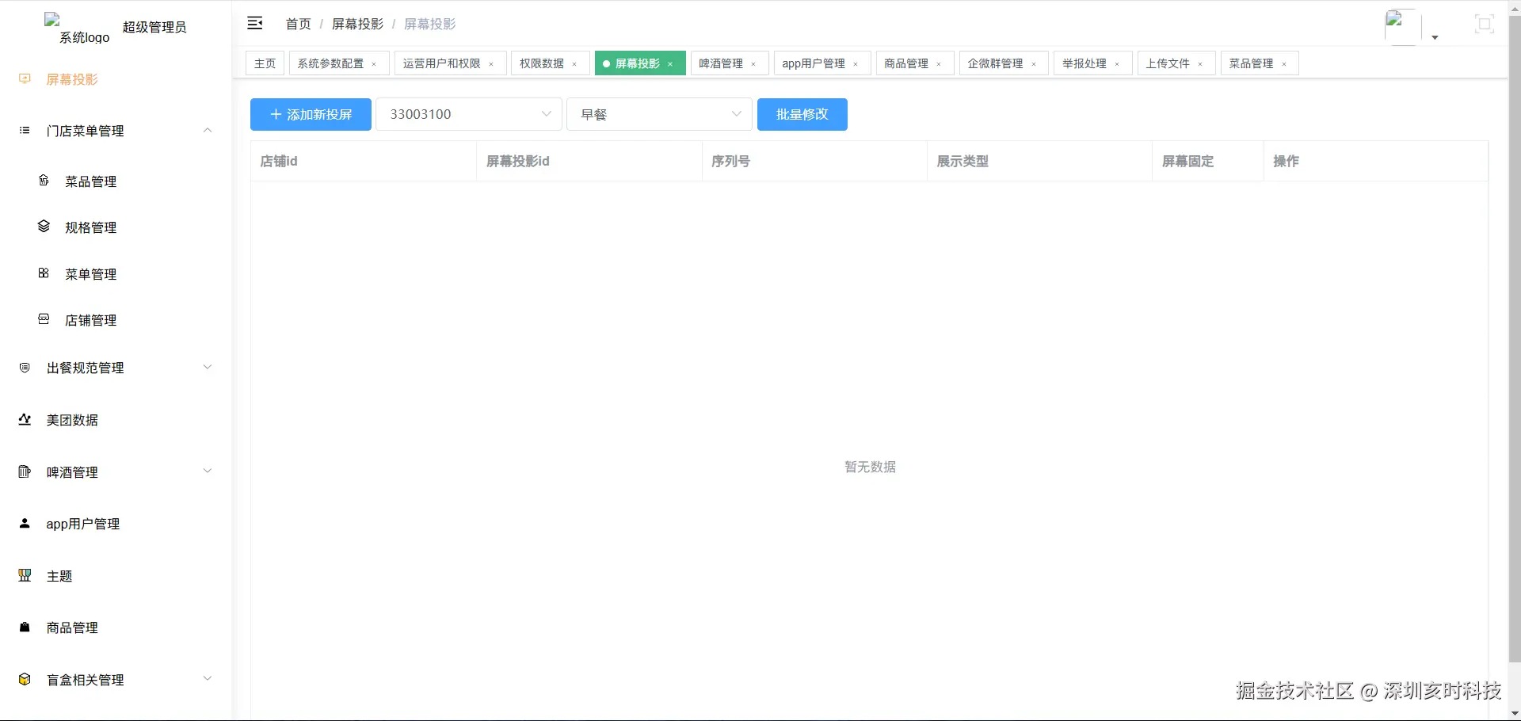This screenshot has width=1521, height=721.
Task: Close the 系统参数配置 tab
Action: 374,64
